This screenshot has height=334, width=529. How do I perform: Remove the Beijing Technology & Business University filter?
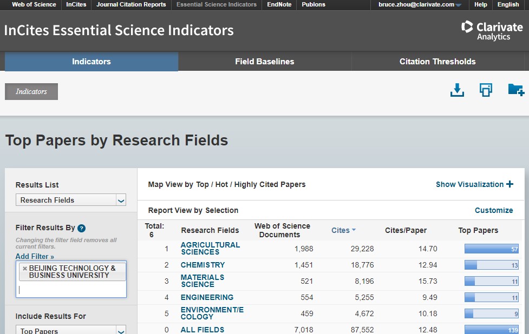pyautogui.click(x=25, y=269)
